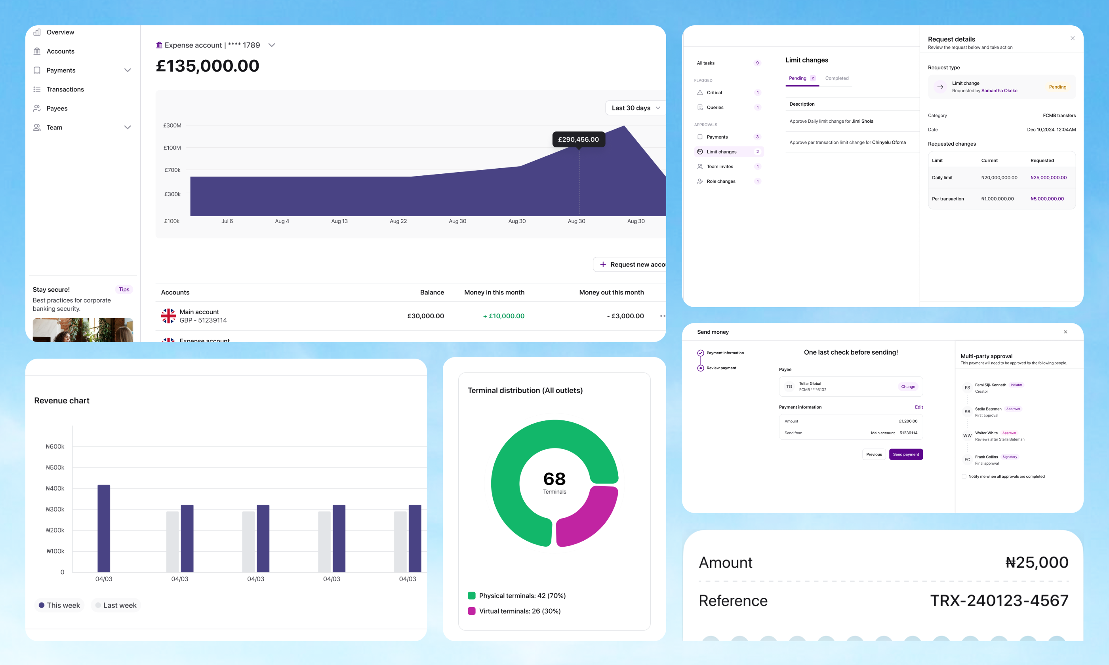Tick Notify me when approvals completed
The image size is (1109, 665).
[964, 476]
